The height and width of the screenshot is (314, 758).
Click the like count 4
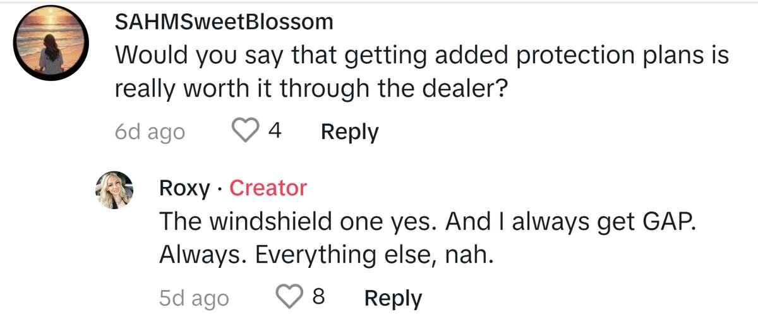pyautogui.click(x=274, y=131)
